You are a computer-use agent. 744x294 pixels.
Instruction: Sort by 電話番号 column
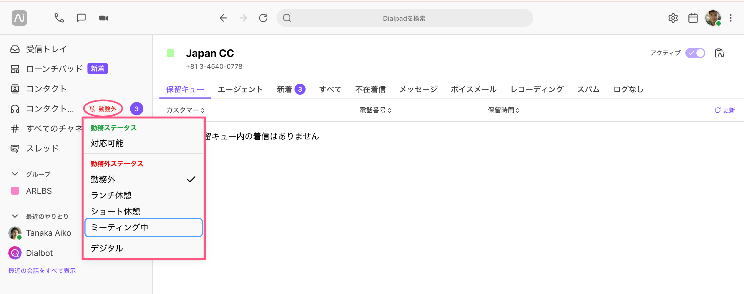click(375, 110)
